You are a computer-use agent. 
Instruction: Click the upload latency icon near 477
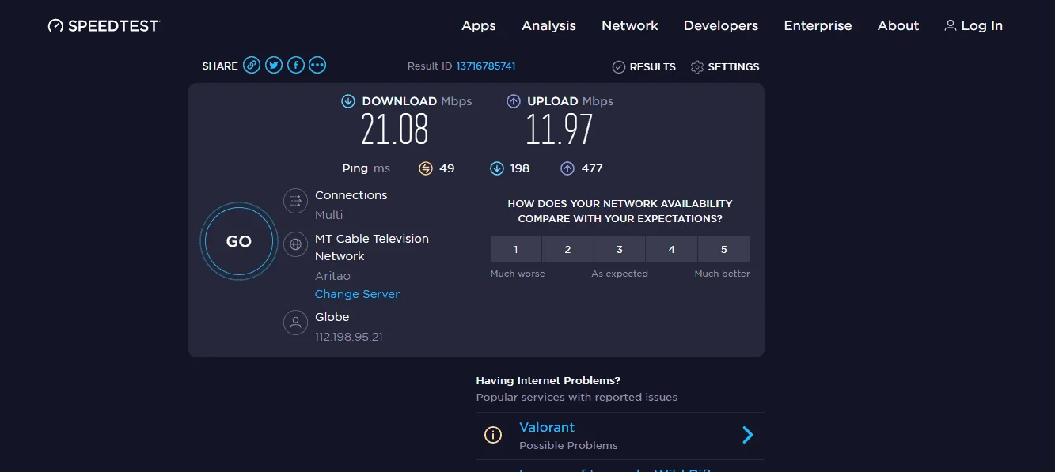[567, 168]
